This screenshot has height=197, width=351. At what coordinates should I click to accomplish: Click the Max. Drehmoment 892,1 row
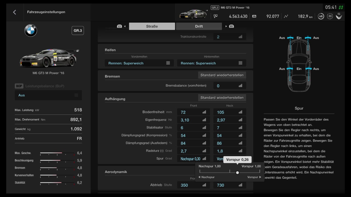(48, 119)
